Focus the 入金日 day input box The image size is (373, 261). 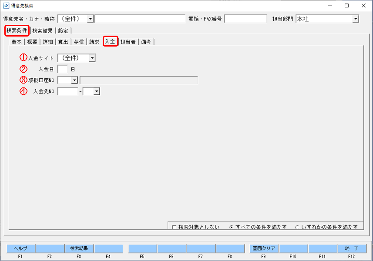tap(63, 69)
